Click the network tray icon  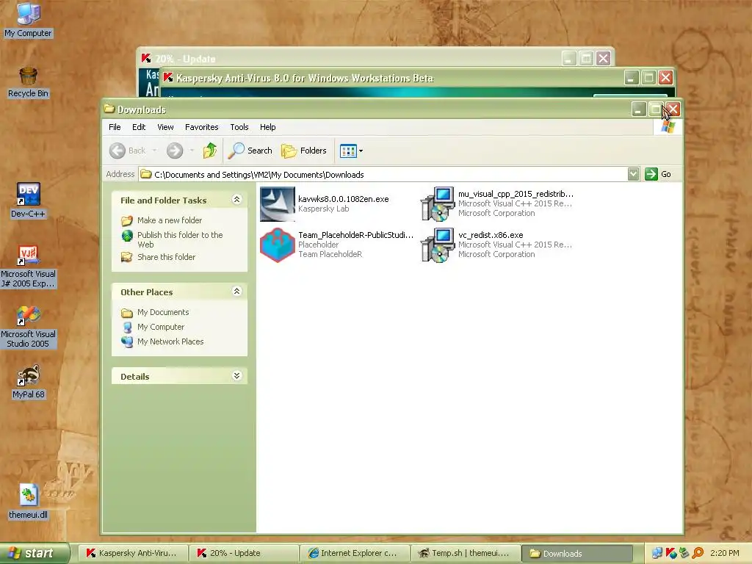coord(657,553)
